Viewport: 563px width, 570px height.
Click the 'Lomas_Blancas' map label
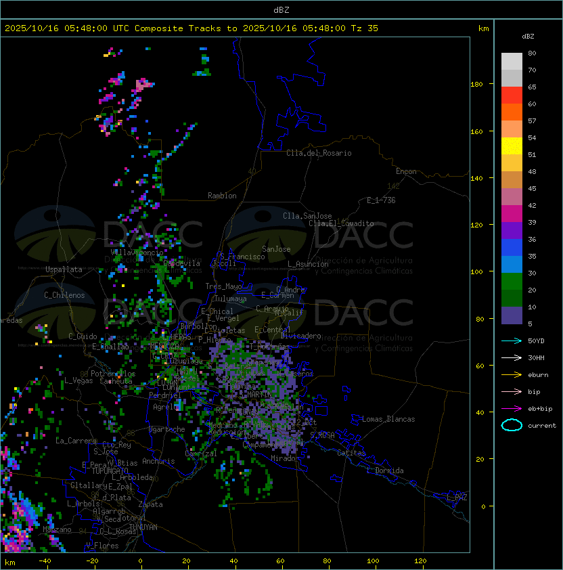coord(388,419)
